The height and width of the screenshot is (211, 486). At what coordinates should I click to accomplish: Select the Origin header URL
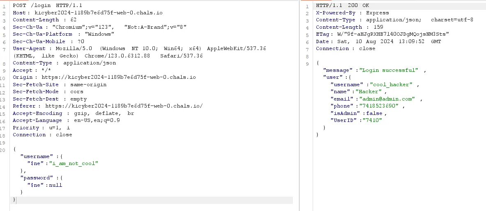119,77
